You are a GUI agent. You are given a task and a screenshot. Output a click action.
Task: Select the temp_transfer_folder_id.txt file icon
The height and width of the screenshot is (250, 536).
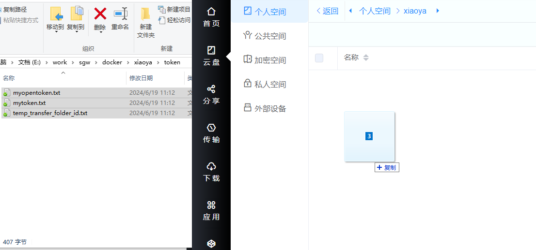tap(6, 113)
